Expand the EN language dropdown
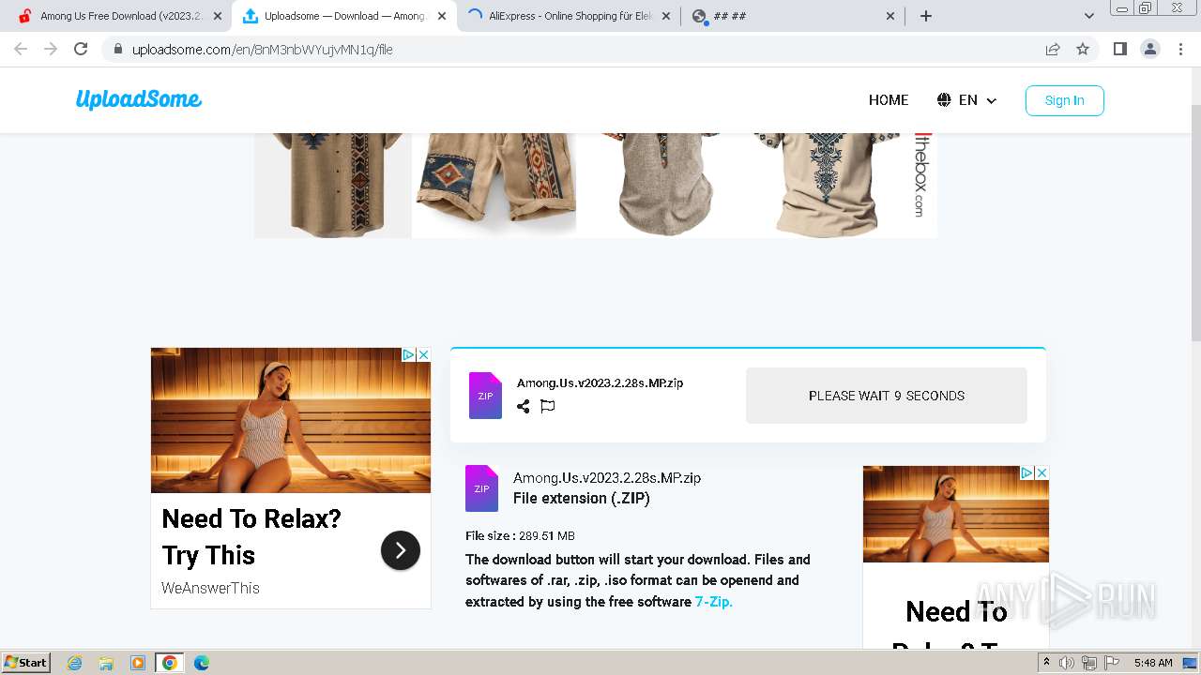 click(x=966, y=100)
